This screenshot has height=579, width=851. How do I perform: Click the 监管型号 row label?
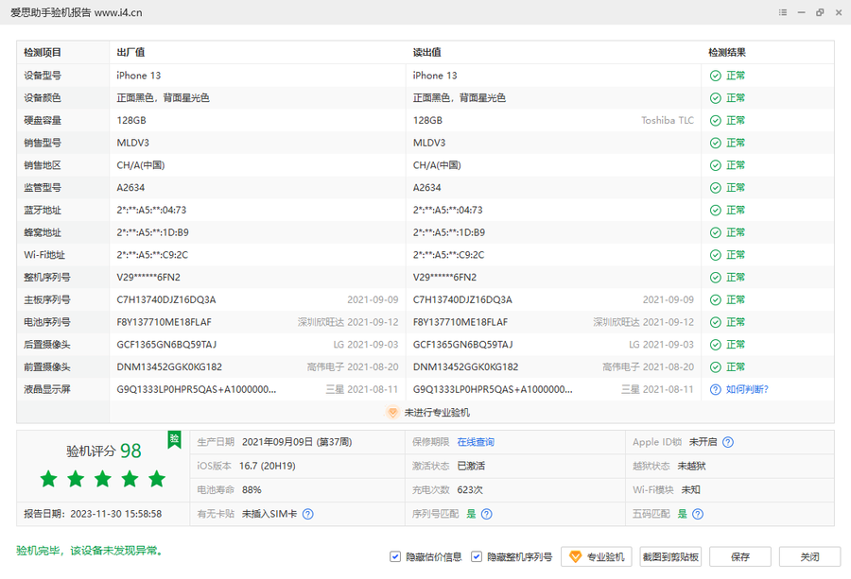(x=43, y=188)
